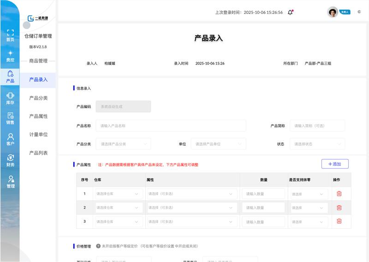Open the 库存 inventory sidebar icon
Viewport: 369px width, 262px height.
click(10, 98)
